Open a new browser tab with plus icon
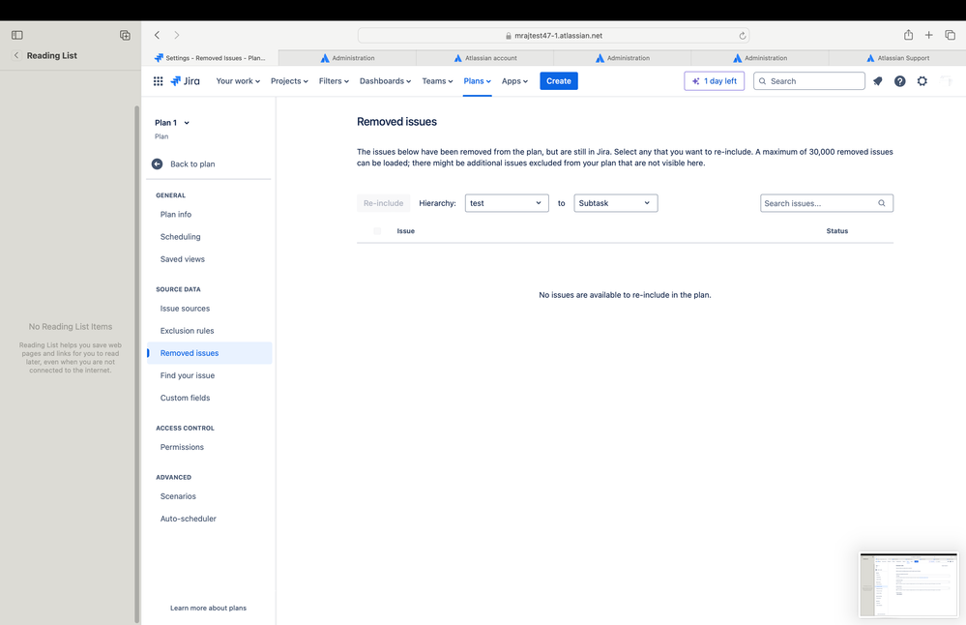 click(x=928, y=34)
